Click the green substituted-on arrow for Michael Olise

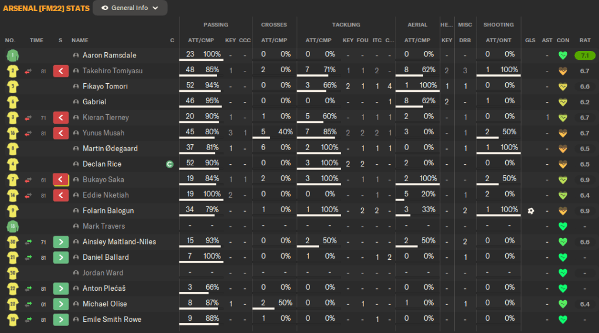(61, 304)
